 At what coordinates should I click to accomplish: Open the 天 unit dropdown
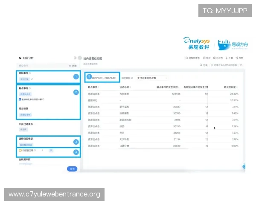(51, 150)
